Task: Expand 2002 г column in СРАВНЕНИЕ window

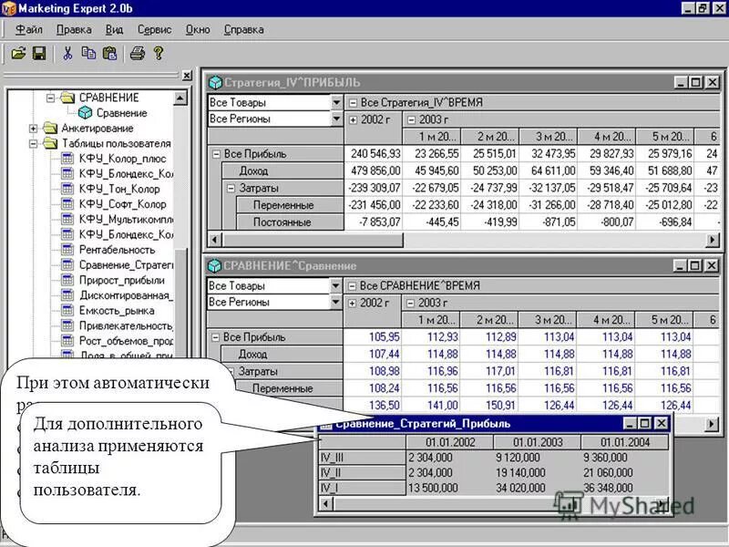Action: 352,304
